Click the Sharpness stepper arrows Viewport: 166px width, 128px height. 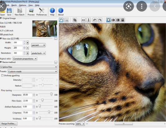(x=34, y=95)
